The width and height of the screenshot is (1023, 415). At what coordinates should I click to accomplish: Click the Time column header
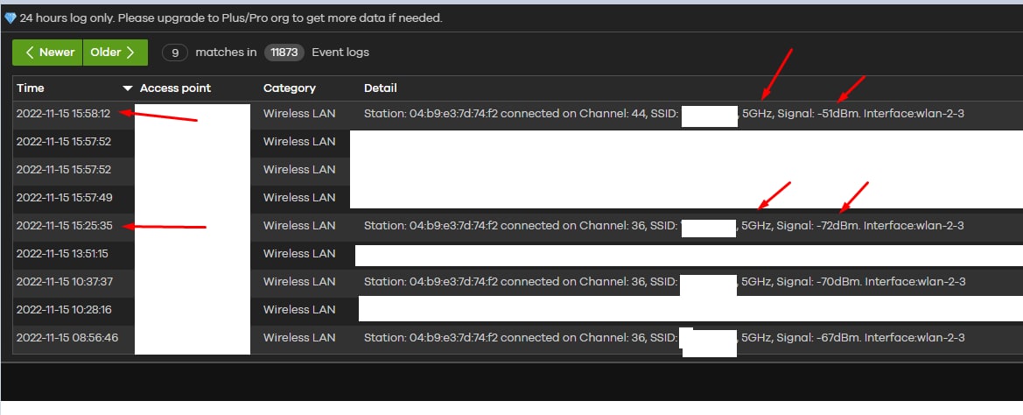(x=31, y=88)
